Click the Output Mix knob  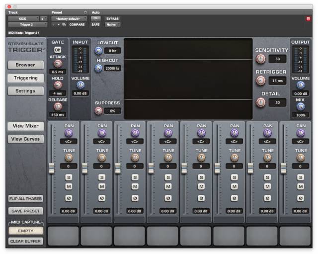(x=301, y=106)
